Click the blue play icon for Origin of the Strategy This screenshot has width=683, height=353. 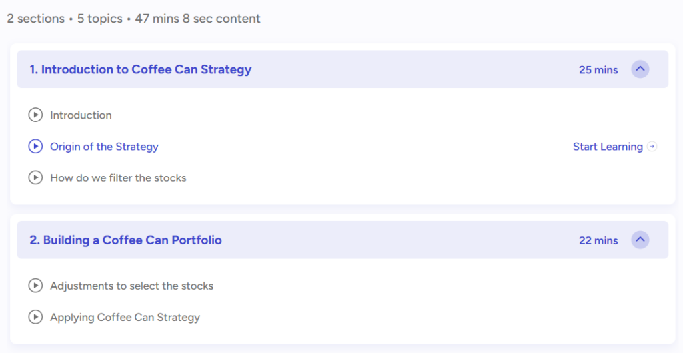tap(35, 146)
